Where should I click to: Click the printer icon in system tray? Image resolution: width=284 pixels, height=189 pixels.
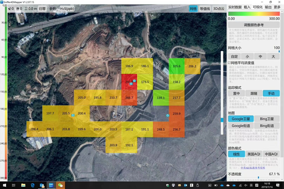click(x=173, y=185)
